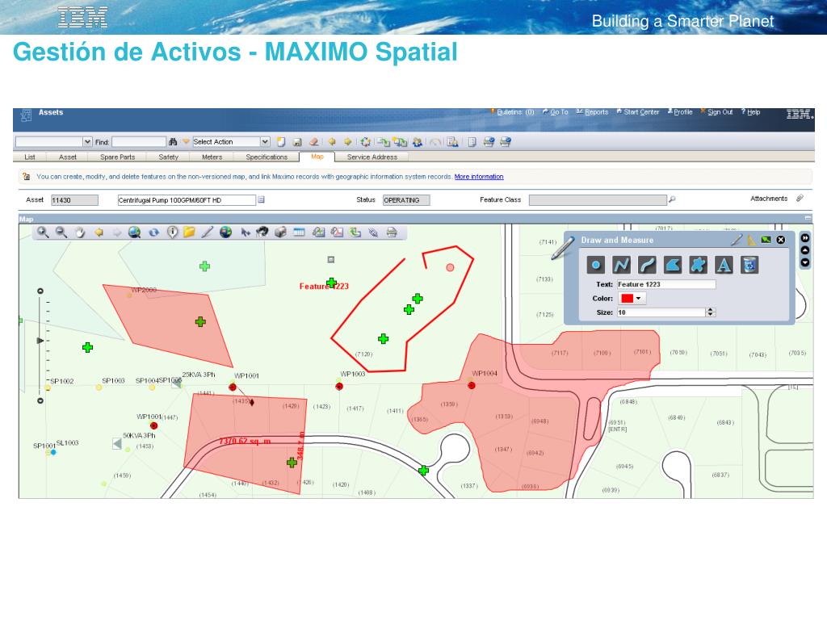The image size is (827, 620).
Task: Collapse the Map section with minimize icon
Action: tap(808, 218)
